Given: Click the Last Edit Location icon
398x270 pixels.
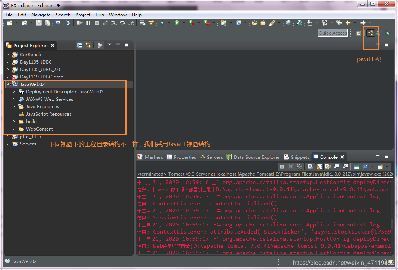Looking at the screenshot, I should pos(339,23).
